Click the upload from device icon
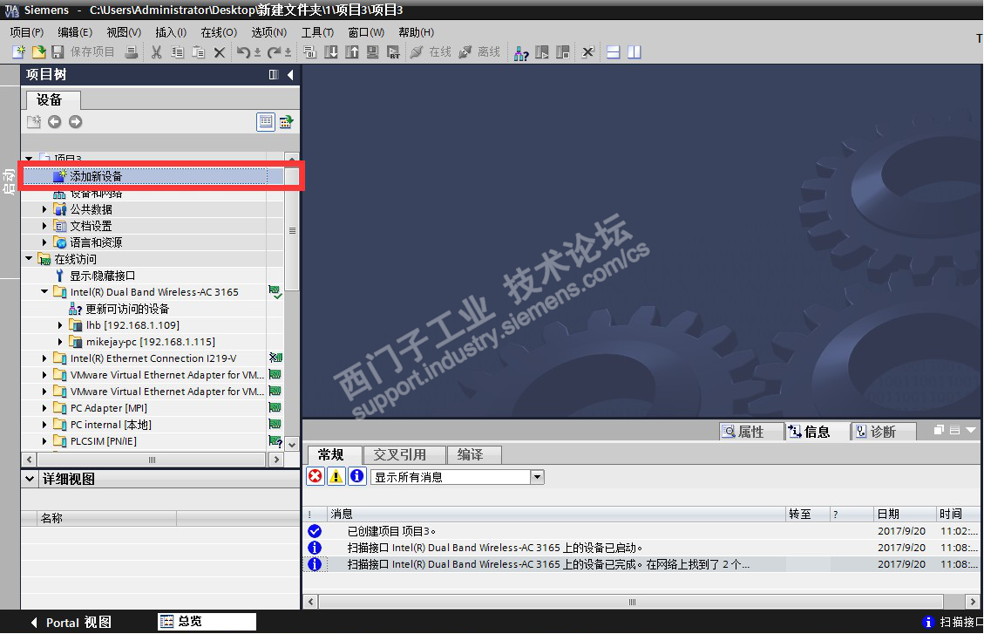 (351, 52)
